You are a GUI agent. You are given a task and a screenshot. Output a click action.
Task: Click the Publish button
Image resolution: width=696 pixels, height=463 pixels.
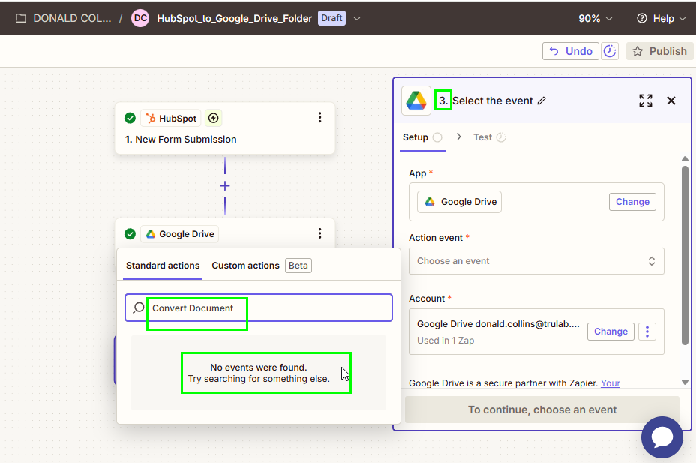(x=659, y=51)
